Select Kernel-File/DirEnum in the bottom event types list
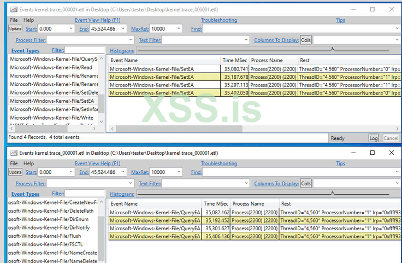The width and height of the screenshot is (402, 263). (x=52, y=219)
